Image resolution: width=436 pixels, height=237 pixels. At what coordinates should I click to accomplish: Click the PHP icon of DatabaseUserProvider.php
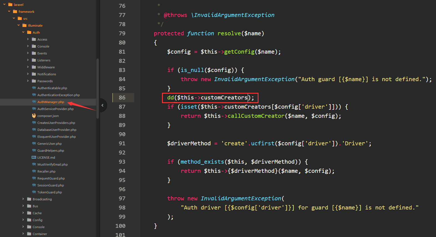[x=34, y=129]
